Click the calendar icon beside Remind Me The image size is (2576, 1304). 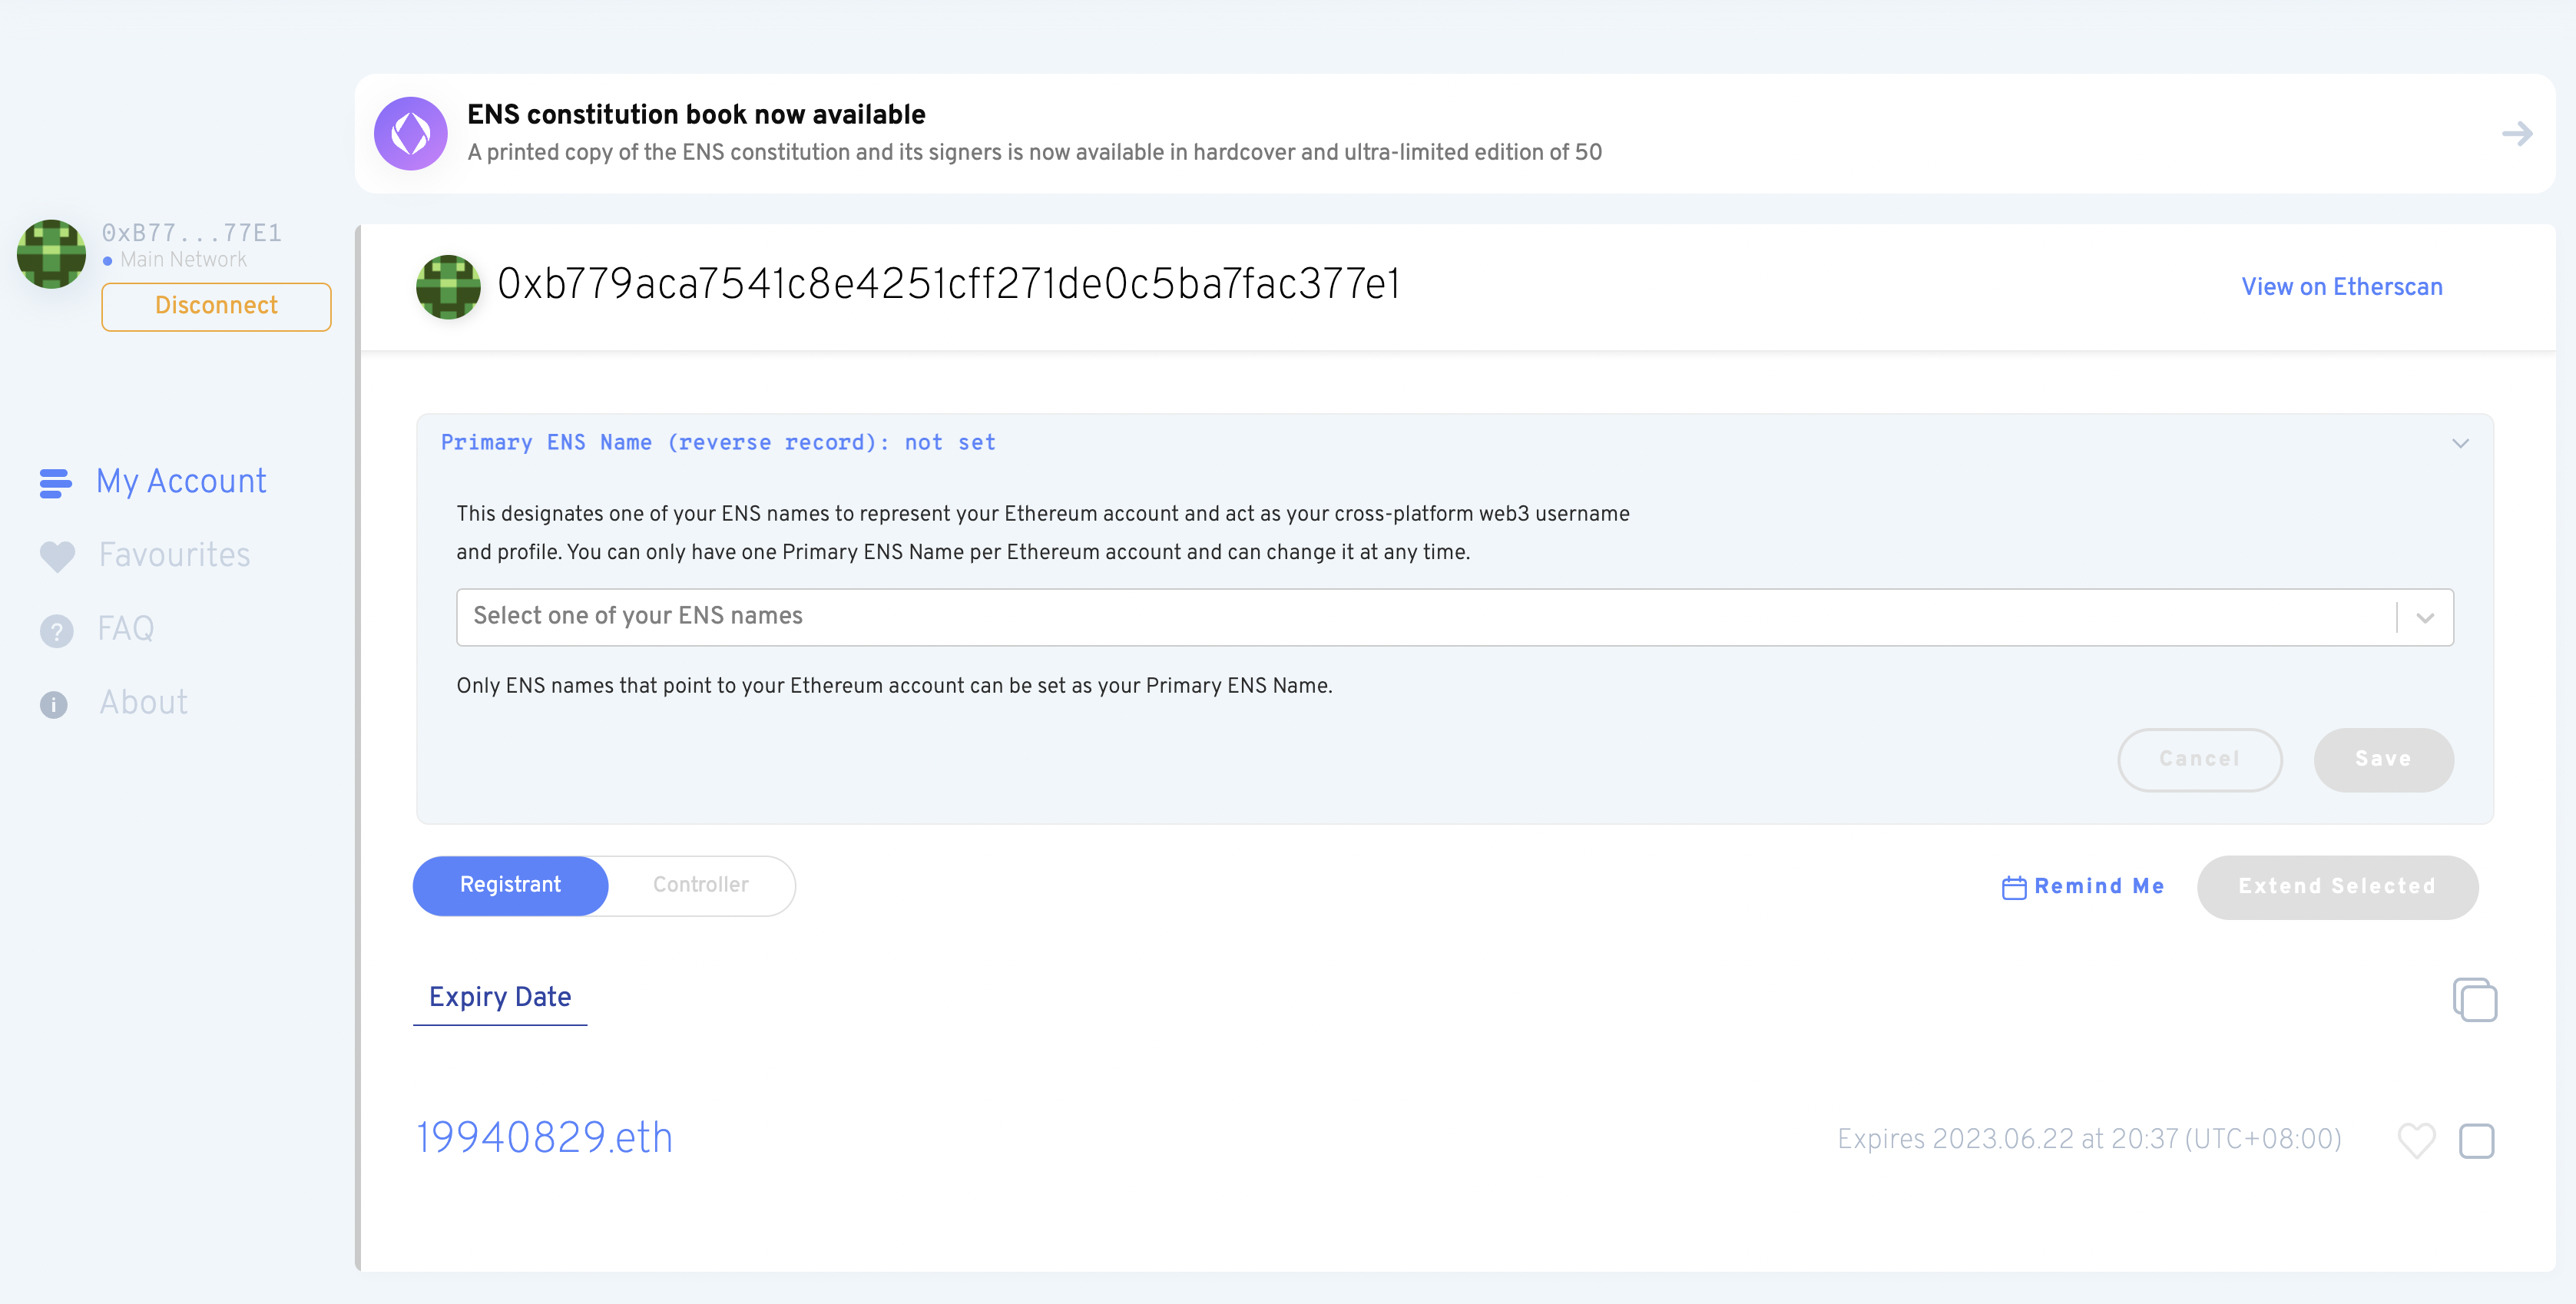click(2013, 887)
